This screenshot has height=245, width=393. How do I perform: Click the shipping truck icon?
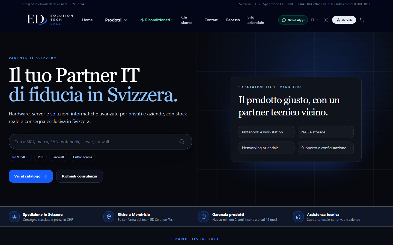click(x=14, y=217)
